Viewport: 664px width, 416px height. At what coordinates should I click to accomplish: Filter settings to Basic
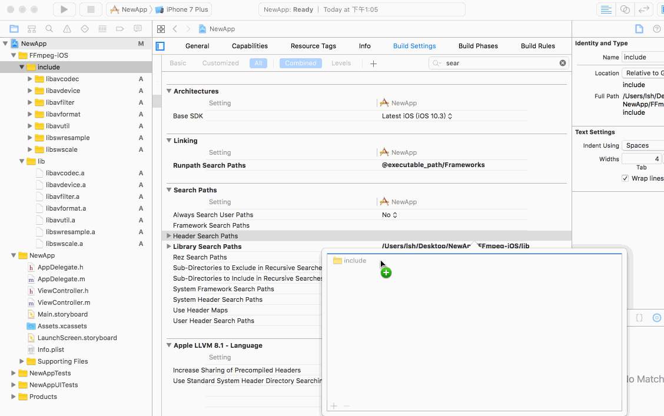pyautogui.click(x=178, y=63)
